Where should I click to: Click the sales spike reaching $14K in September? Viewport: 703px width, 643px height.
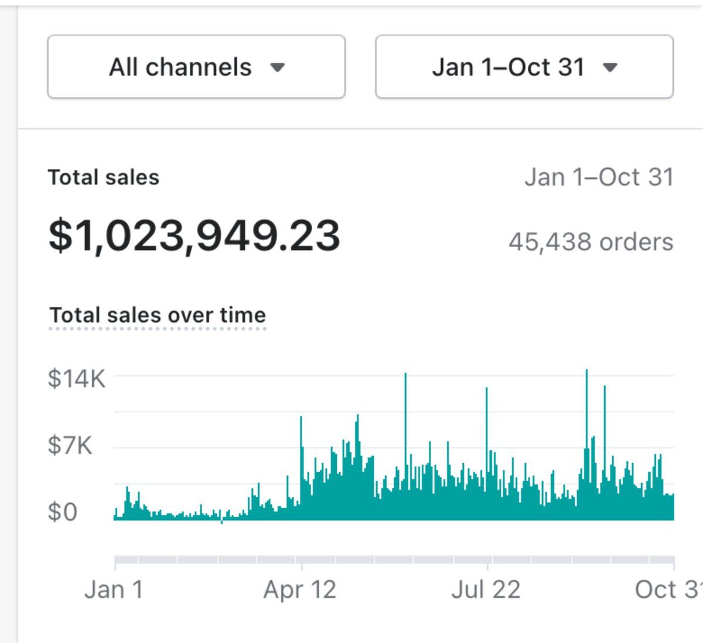(586, 410)
